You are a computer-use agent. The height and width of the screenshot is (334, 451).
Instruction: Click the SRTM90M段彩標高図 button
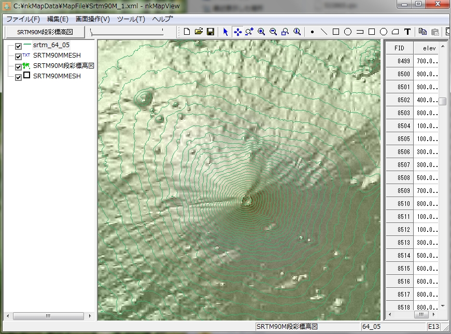coord(44,32)
